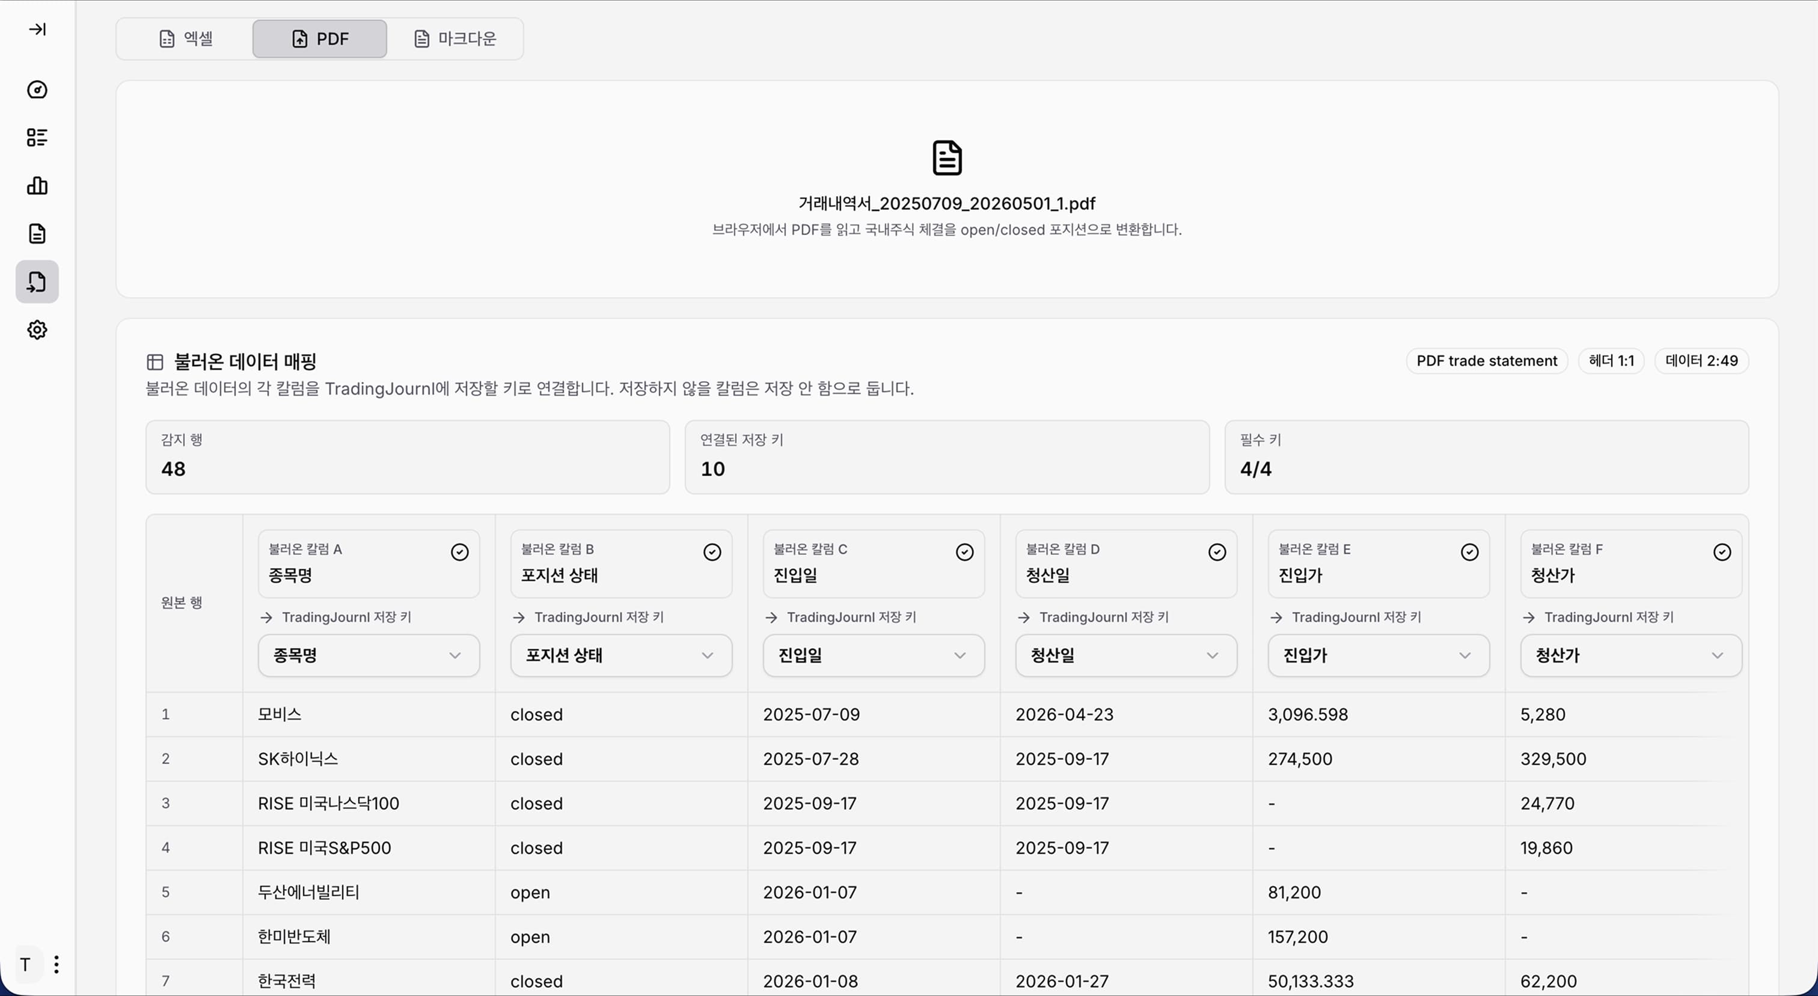Toggle check circle on column F 청산가
Image resolution: width=1818 pixels, height=996 pixels.
pos(1723,552)
